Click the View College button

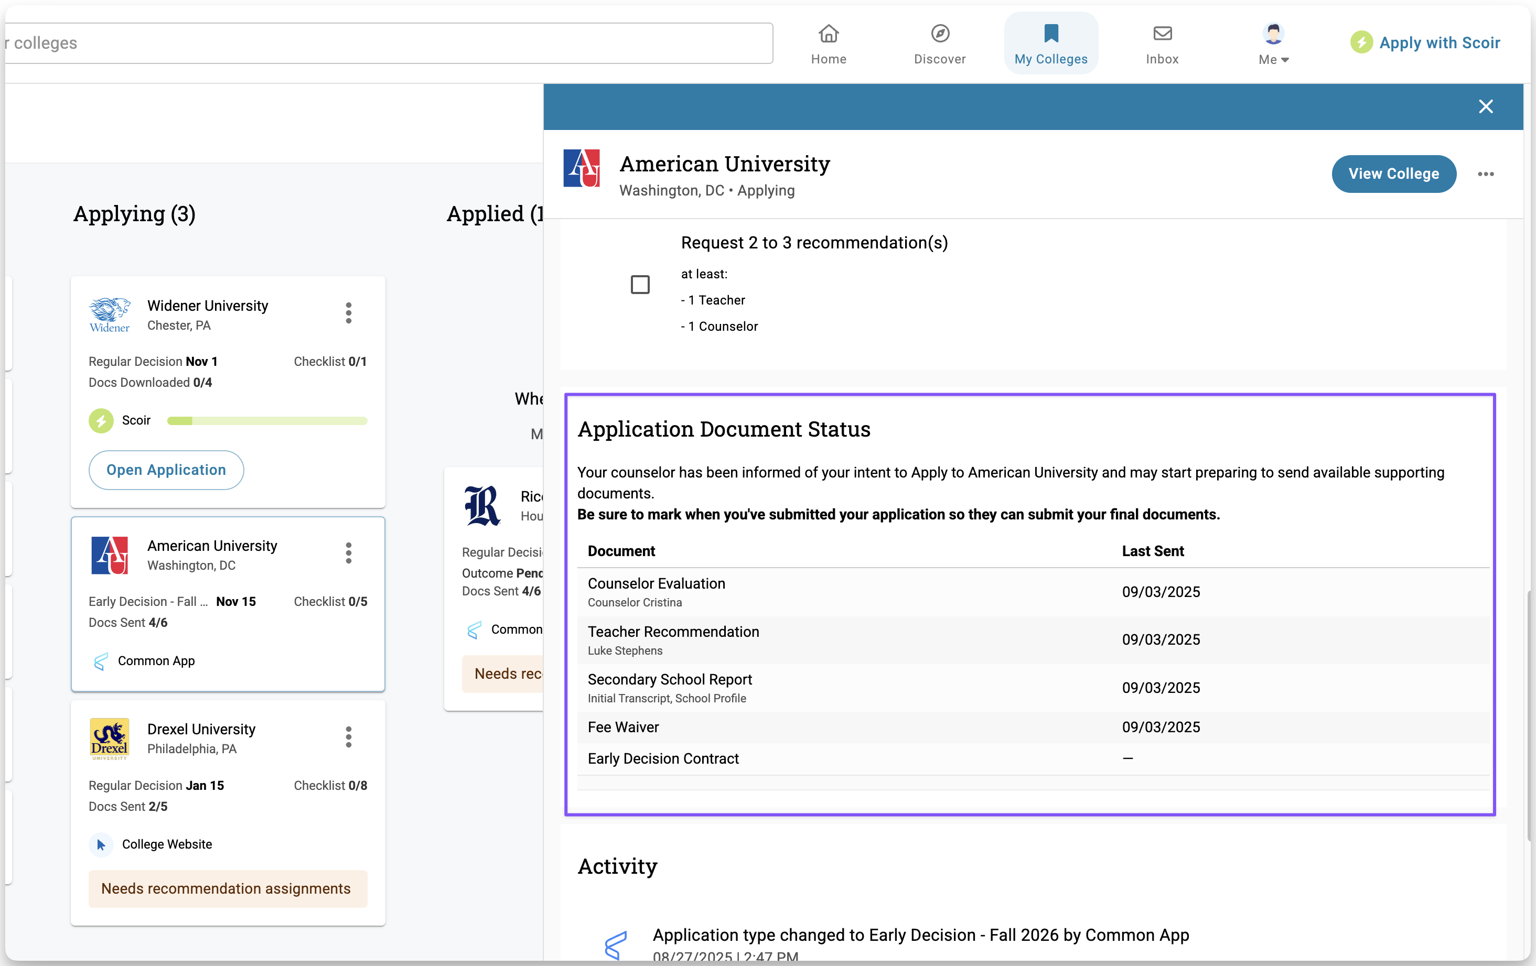coord(1393,173)
